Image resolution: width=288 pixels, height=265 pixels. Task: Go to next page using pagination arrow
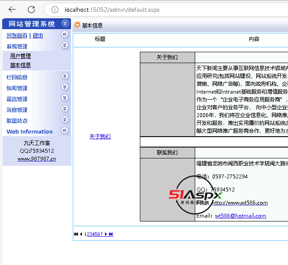click(105, 234)
